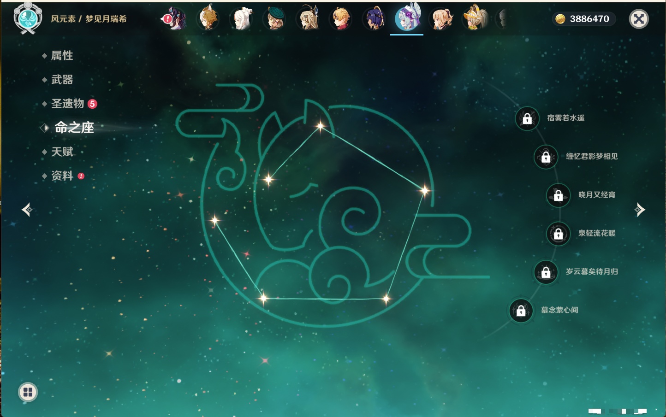666x417 pixels.
Task: Switch to the blonde character in red outfit
Action: (x=341, y=19)
